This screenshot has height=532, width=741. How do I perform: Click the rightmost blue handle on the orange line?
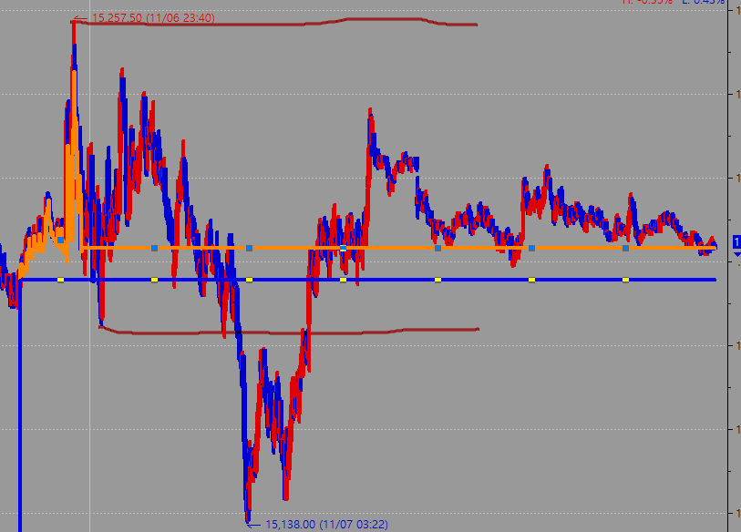625,248
